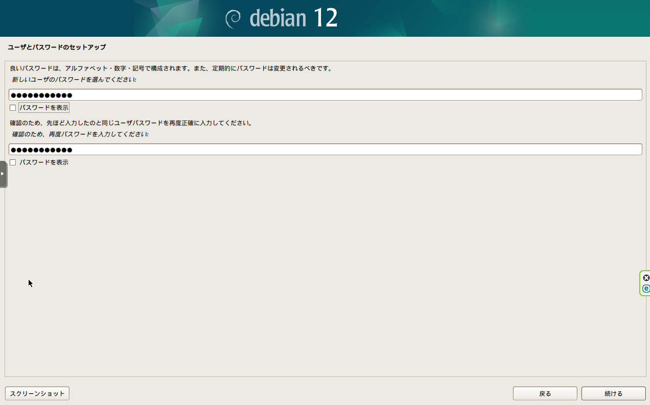Click the スクリーンショット button
The height and width of the screenshot is (405, 650).
pos(37,393)
